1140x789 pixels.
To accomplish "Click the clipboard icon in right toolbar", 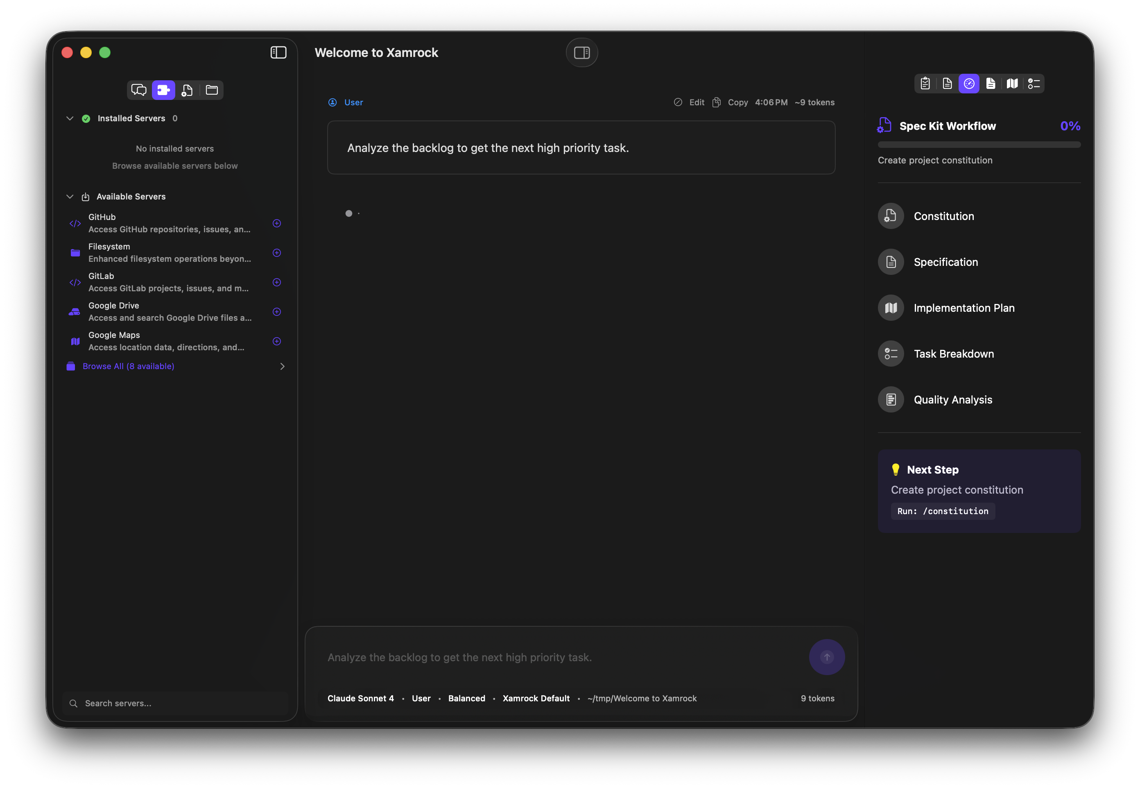I will (x=925, y=84).
